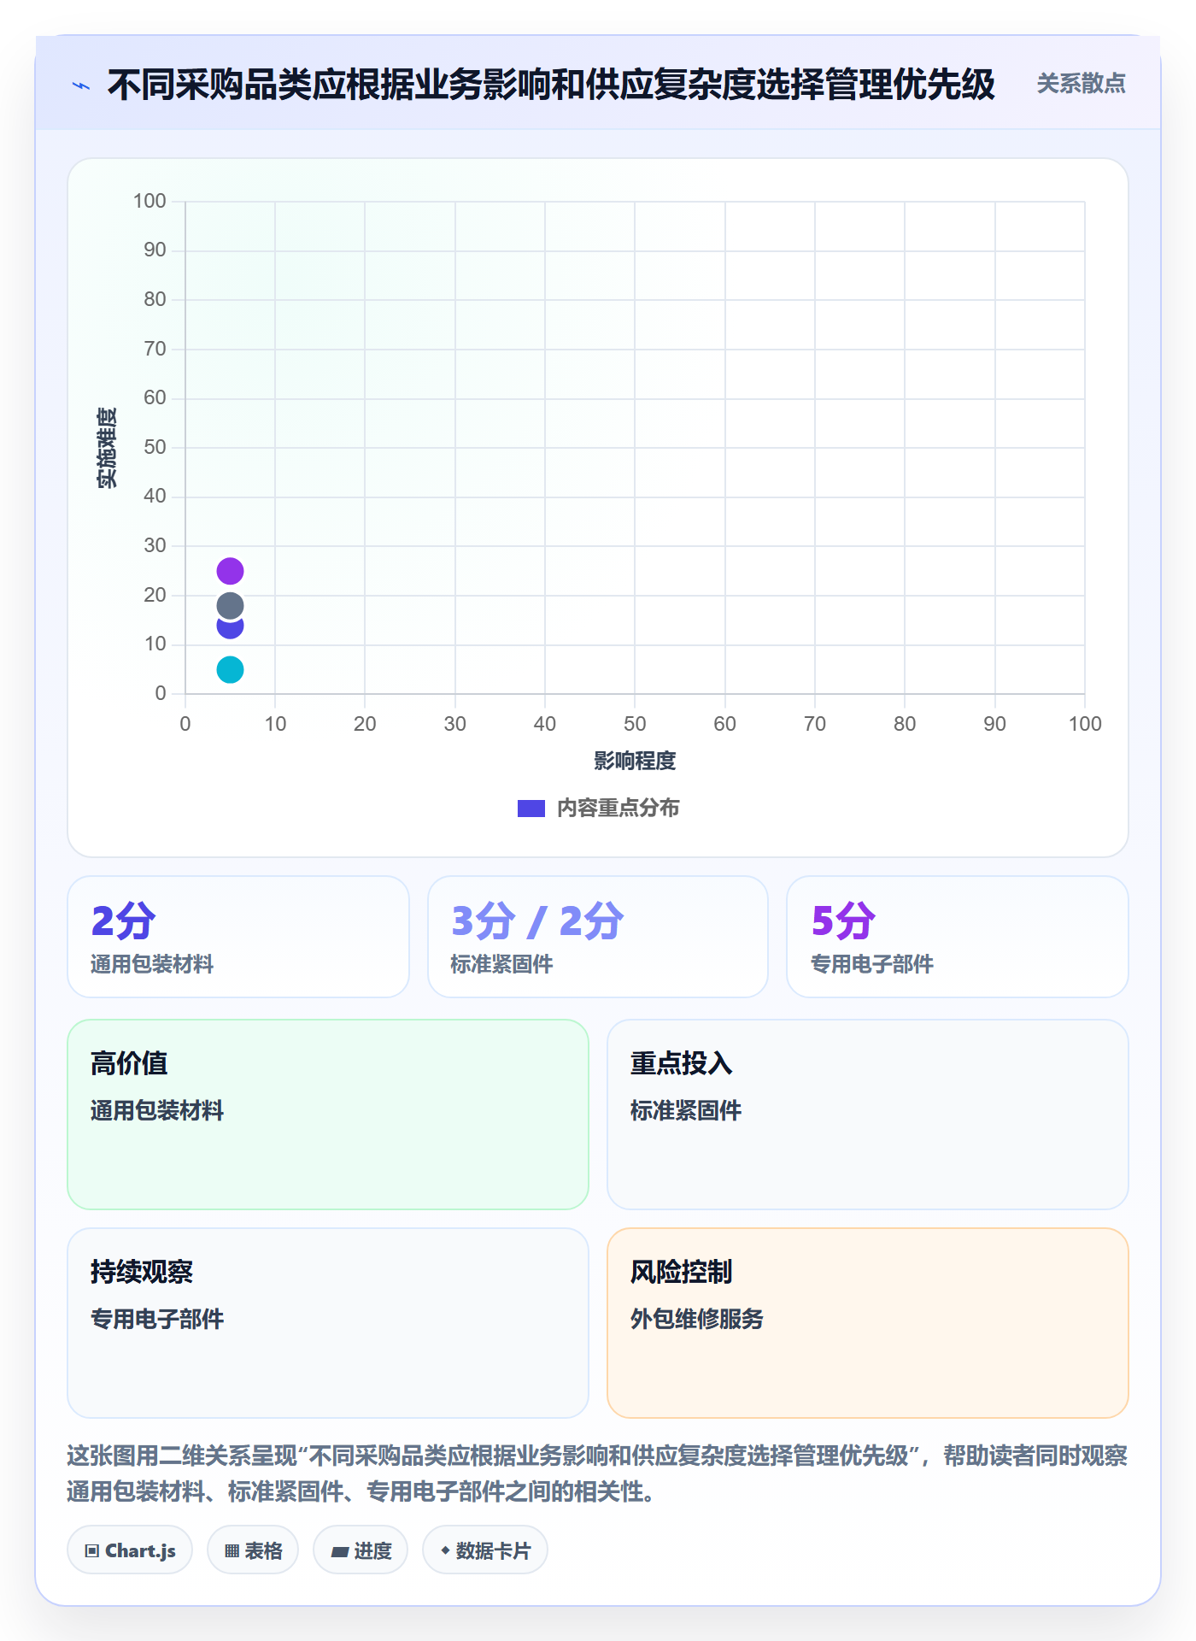Click 专用电子部件 label under 5分
The image size is (1196, 1641).
click(872, 964)
